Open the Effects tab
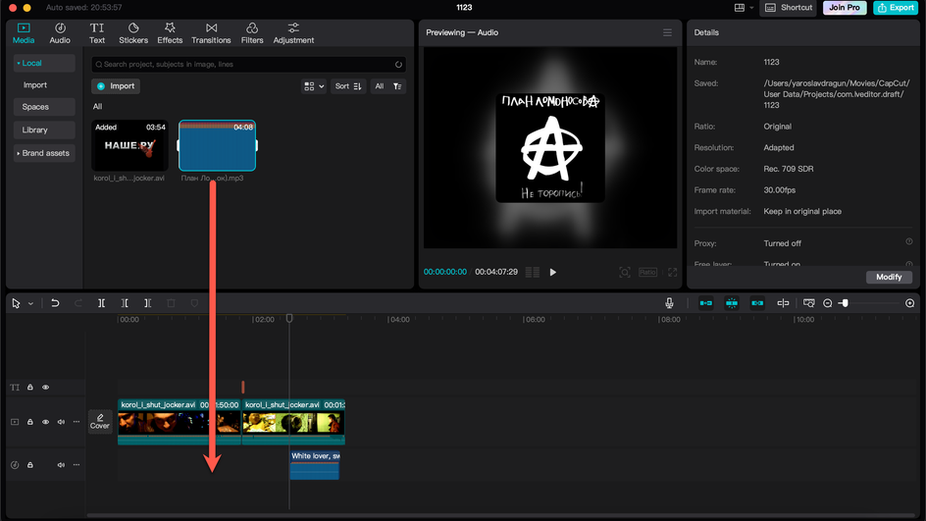This screenshot has width=926, height=521. [170, 33]
